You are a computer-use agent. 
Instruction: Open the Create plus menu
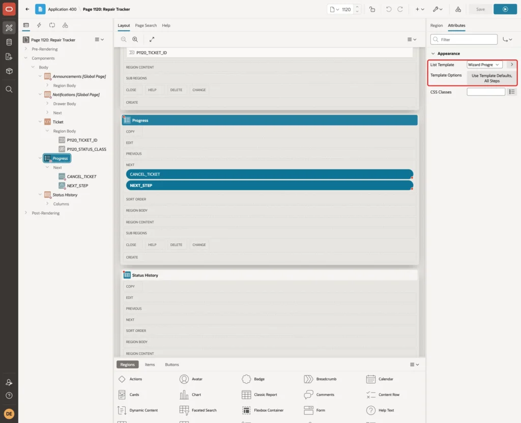click(420, 9)
